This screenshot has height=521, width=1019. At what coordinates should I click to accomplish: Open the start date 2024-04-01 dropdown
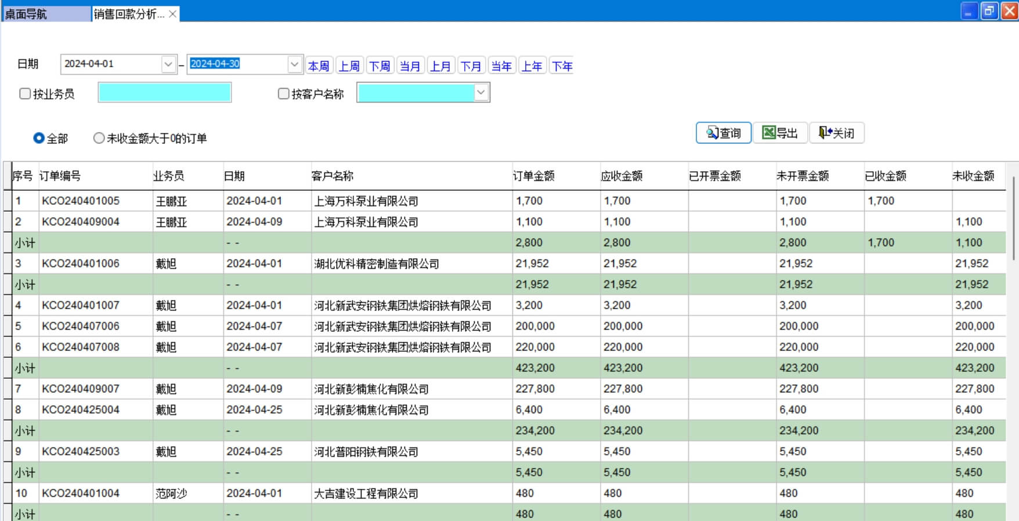[x=168, y=64]
